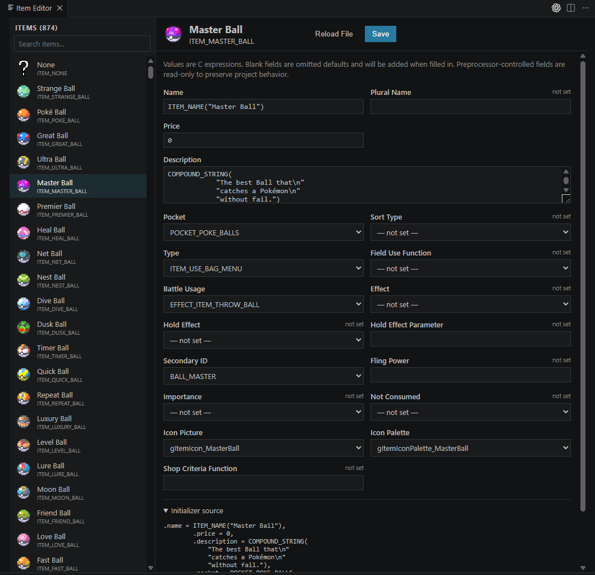
Task: Click into the Name field
Action: click(x=263, y=107)
